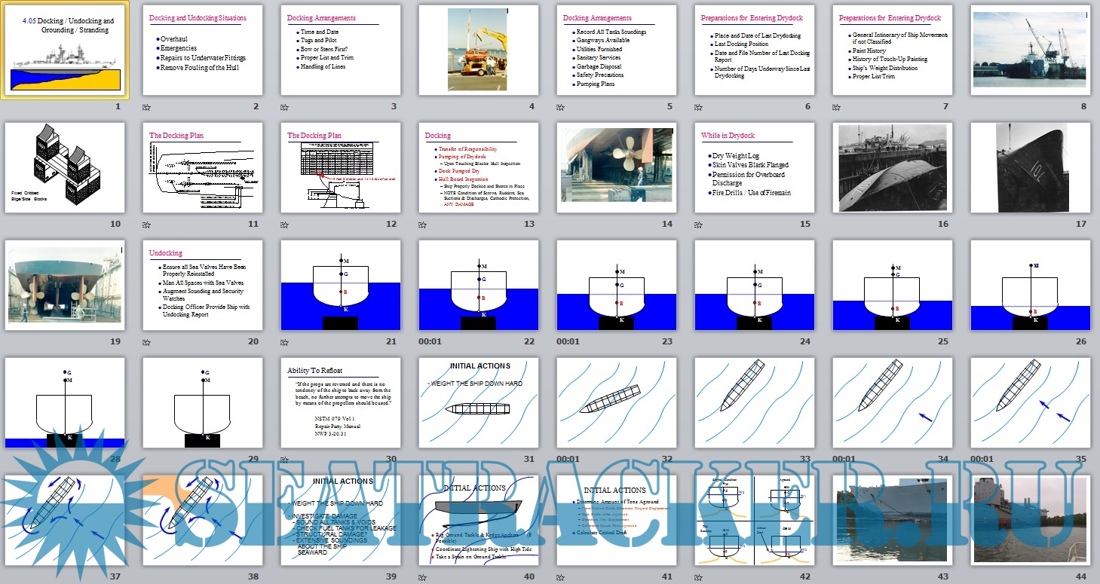
Task: Select slide 31 Weight The Ship Down Hard
Action: tap(479, 403)
